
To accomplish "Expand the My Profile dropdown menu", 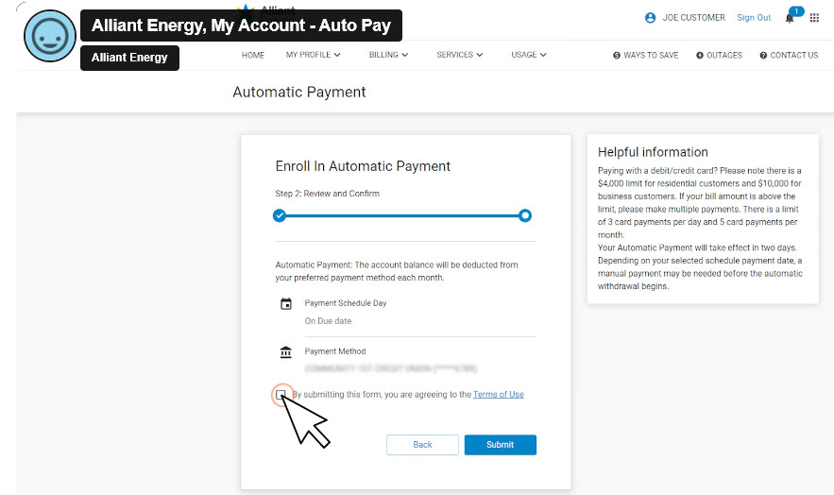I will click(x=313, y=55).
